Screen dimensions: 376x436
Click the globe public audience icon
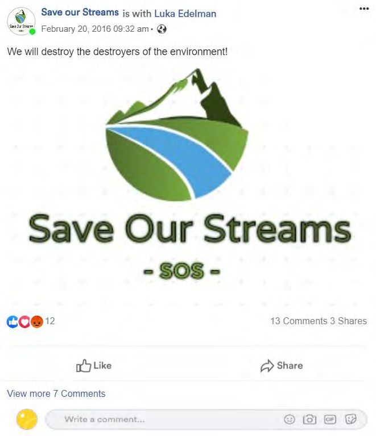[162, 29]
